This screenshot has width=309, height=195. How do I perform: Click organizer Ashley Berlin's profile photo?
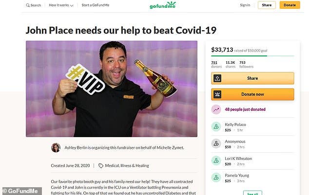(x=56, y=148)
